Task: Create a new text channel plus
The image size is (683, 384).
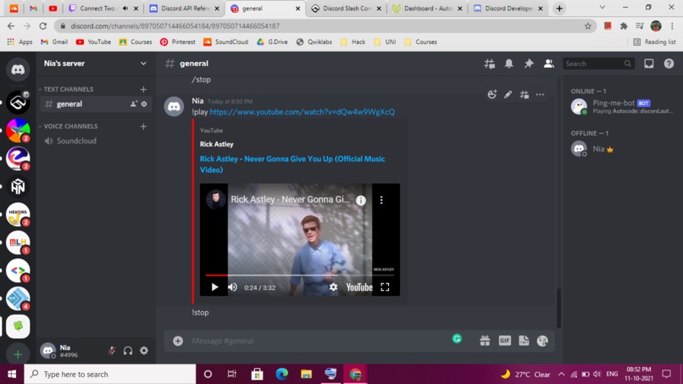Action: pyautogui.click(x=143, y=89)
